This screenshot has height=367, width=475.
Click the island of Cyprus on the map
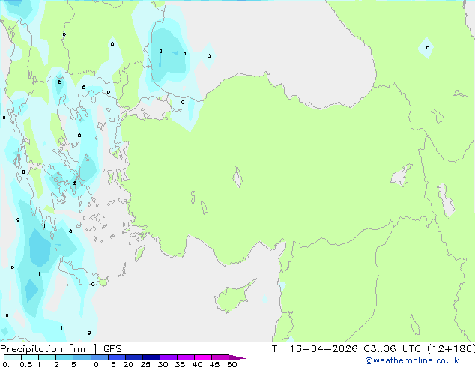pos(233,297)
